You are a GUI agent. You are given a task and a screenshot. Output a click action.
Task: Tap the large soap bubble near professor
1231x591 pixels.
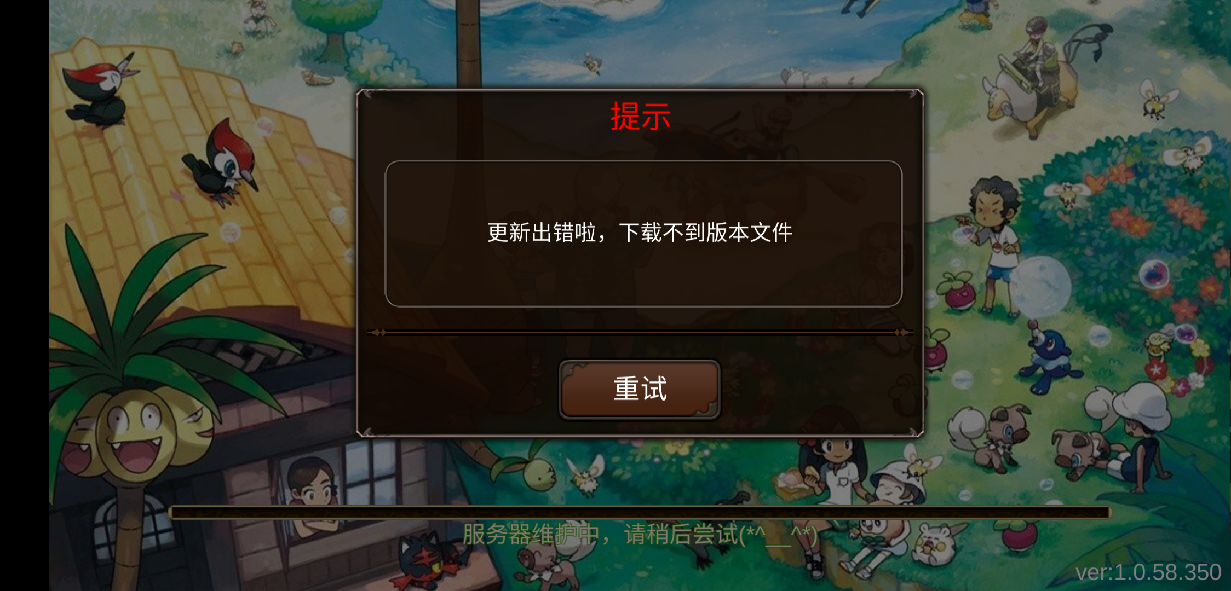tap(1039, 287)
